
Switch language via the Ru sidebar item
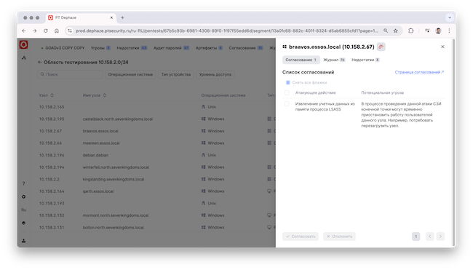tap(24, 210)
